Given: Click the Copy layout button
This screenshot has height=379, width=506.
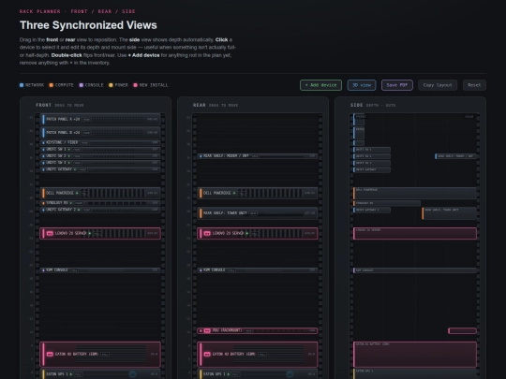Looking at the screenshot, I should point(438,85).
